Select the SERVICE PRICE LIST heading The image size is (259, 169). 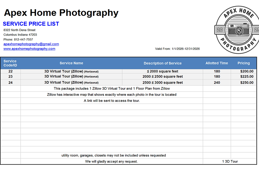pos(31,24)
